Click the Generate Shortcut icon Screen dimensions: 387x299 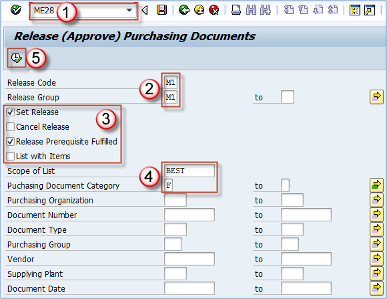(370, 11)
